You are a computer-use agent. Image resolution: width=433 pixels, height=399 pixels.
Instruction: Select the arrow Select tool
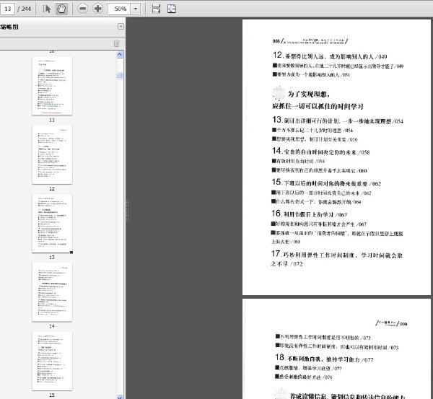[46, 9]
